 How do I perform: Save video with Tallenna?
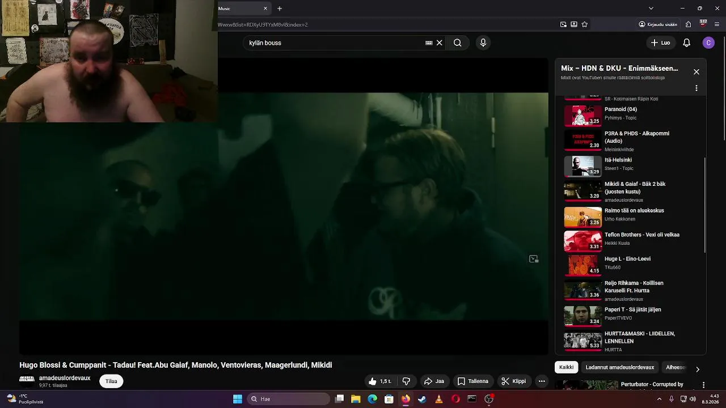(473, 381)
